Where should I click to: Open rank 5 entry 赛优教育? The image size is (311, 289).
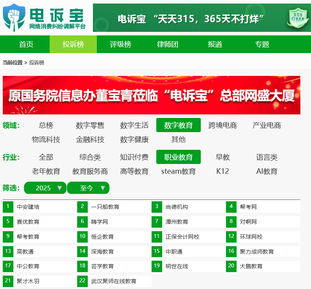click(x=28, y=222)
